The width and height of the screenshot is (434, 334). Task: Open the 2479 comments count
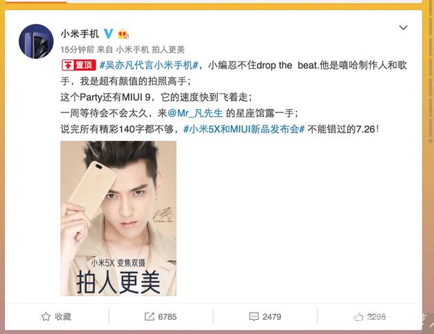[x=272, y=317]
